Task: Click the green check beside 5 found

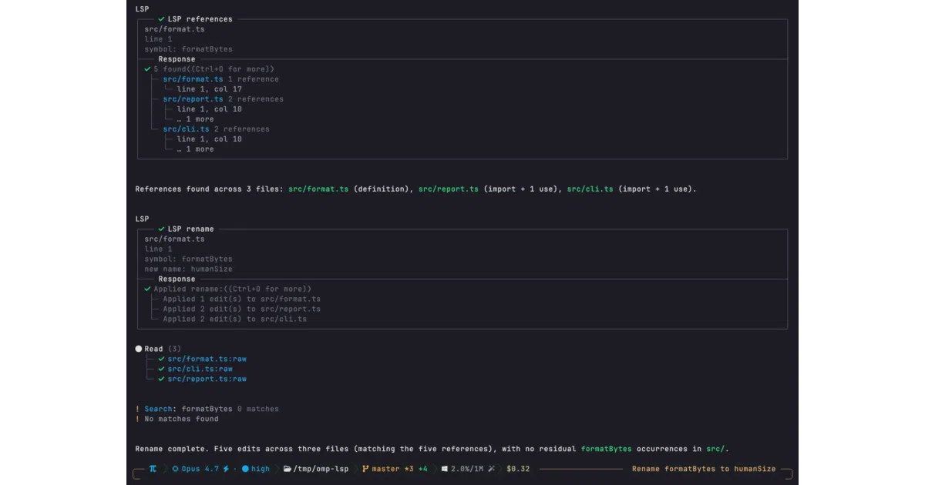Action: click(x=147, y=69)
